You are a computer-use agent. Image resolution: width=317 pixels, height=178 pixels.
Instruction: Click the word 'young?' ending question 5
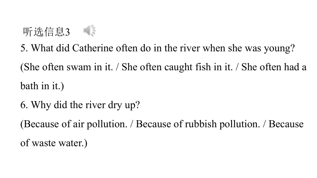[x=279, y=49]
